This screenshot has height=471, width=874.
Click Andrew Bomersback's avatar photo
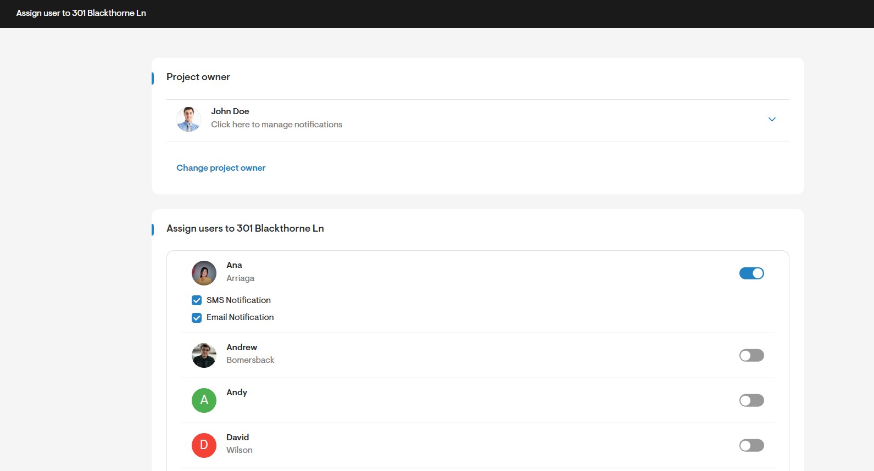(x=204, y=355)
